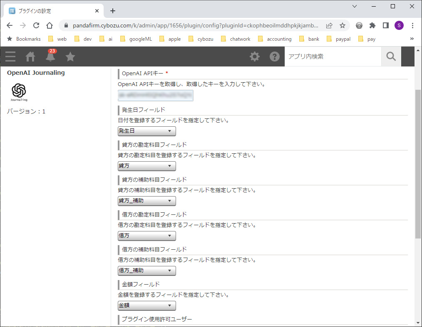Screen dimensions: 422x327
Task: Click the browser home button
Action: point(50,25)
